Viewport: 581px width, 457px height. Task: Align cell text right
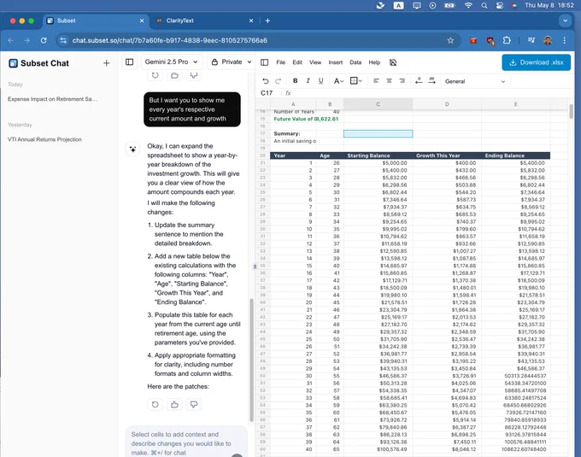coord(402,81)
